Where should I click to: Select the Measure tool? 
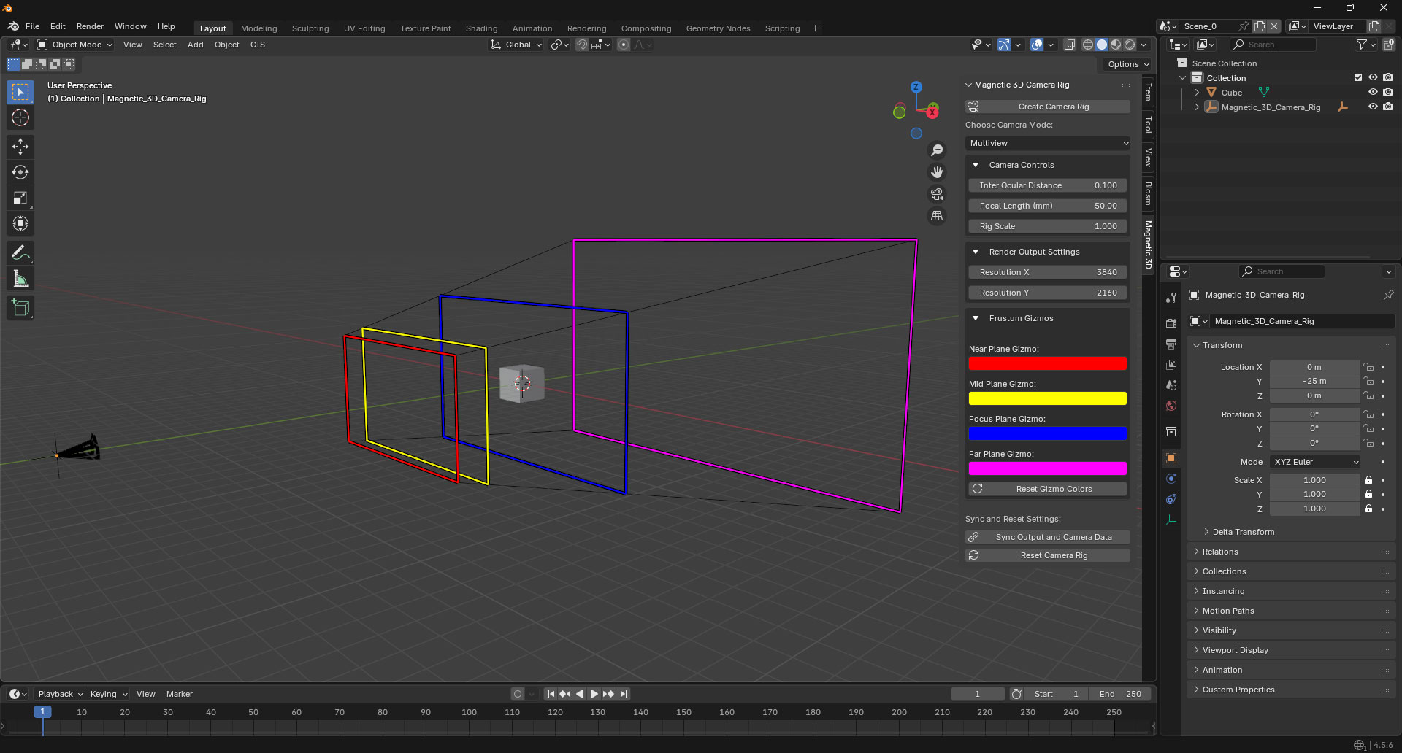click(x=20, y=279)
